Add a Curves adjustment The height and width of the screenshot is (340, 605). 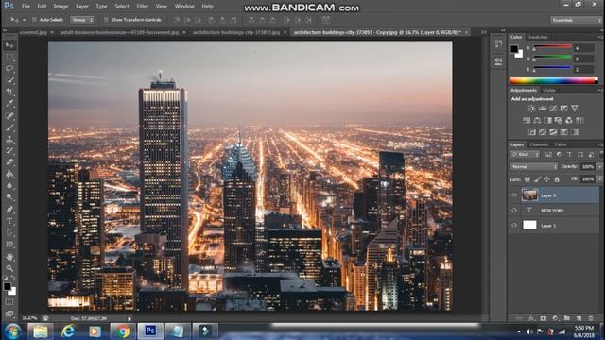click(x=553, y=109)
